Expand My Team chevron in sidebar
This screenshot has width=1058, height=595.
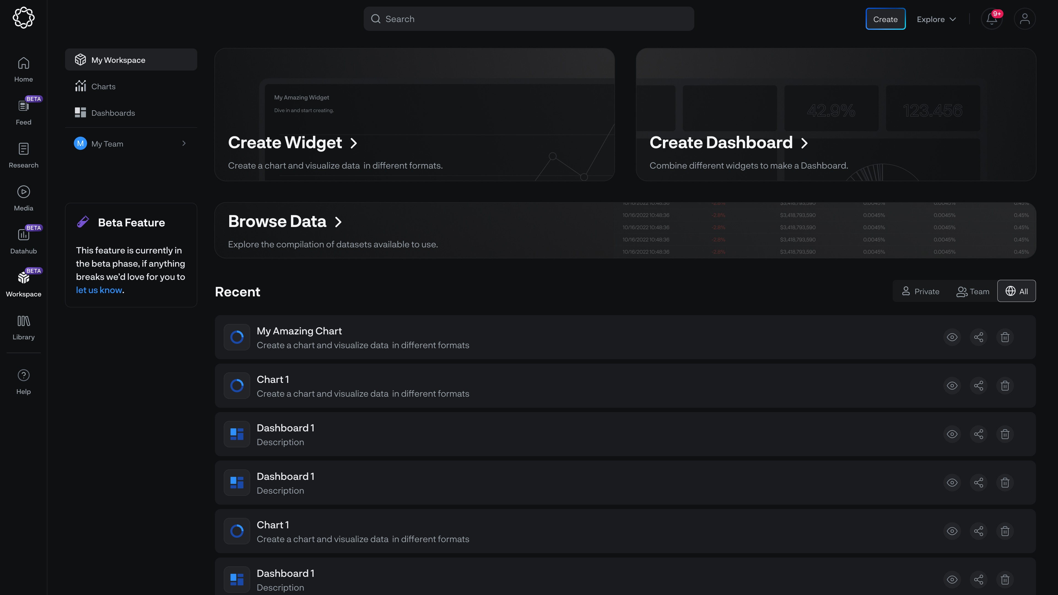(x=183, y=143)
